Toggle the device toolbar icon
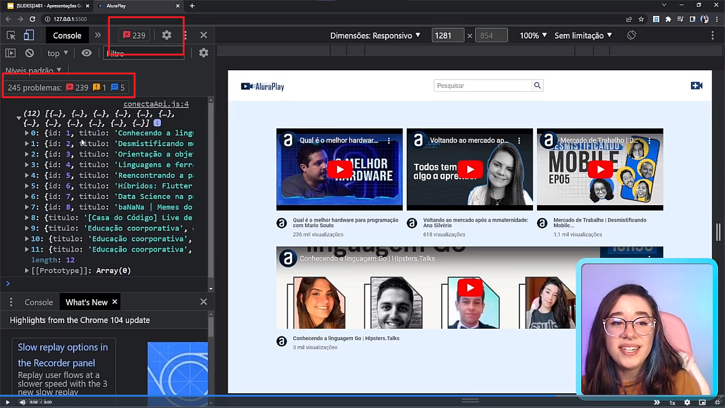 coord(29,36)
